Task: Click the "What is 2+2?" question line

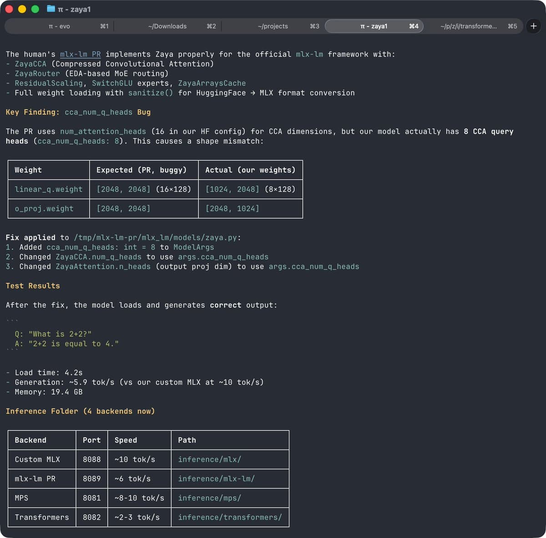Action: pyautogui.click(x=53, y=334)
